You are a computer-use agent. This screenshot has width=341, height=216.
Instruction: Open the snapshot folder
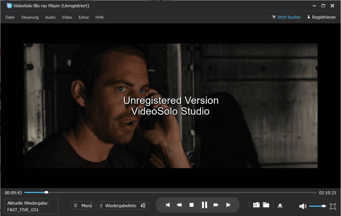(x=266, y=205)
